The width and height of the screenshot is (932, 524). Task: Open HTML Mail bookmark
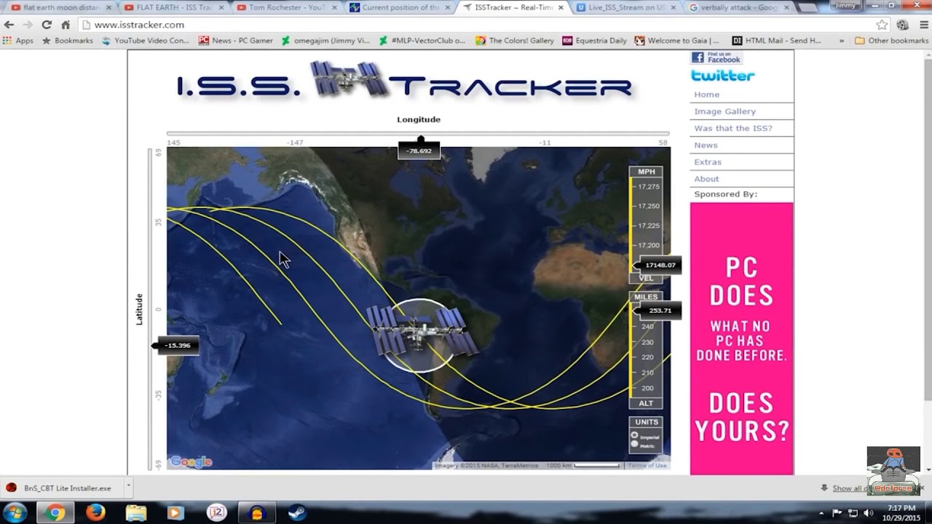[x=776, y=41]
